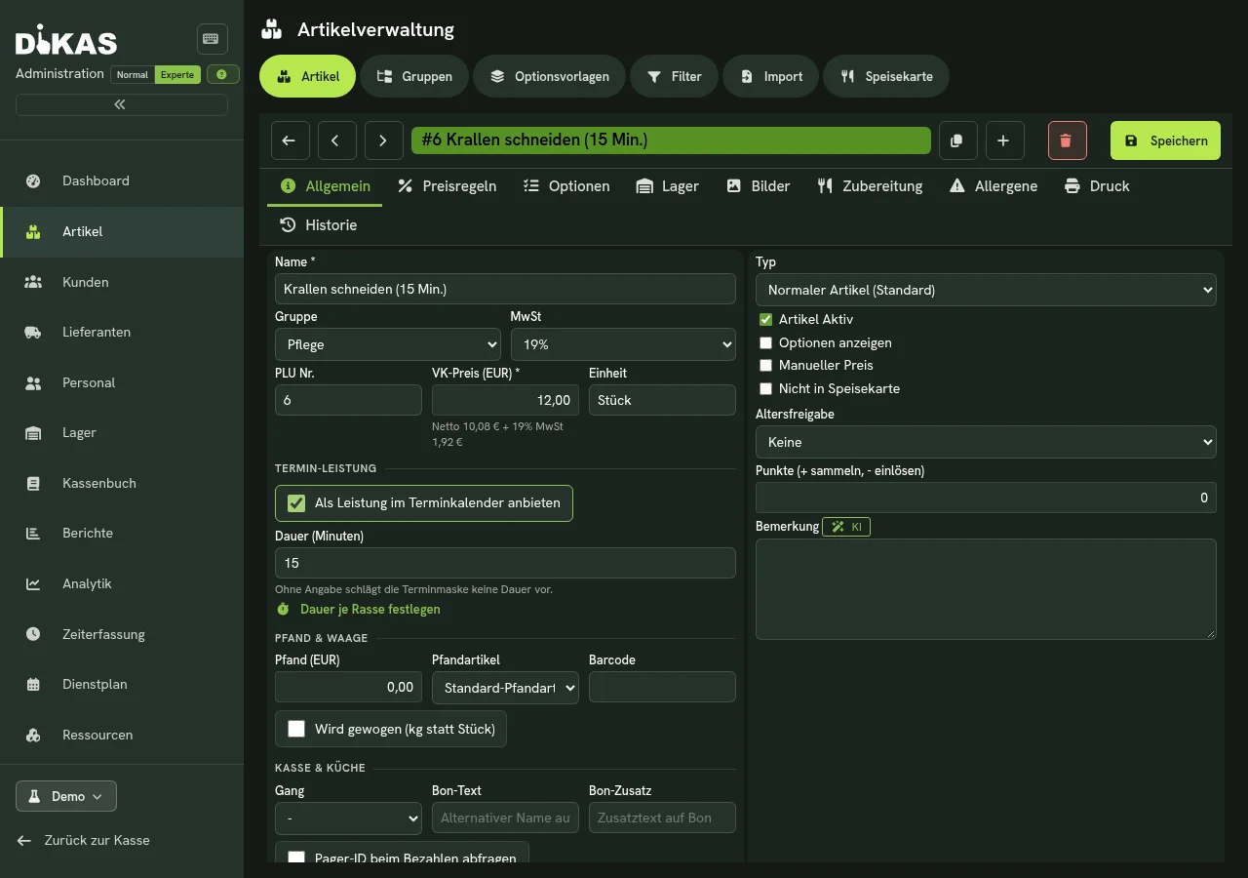Click the help question mark badge
Viewport: 1248px width, 878px height.
point(223,74)
